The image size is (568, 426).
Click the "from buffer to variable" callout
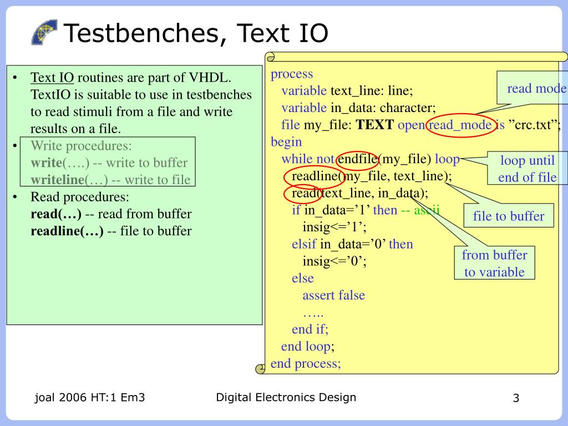click(x=494, y=263)
